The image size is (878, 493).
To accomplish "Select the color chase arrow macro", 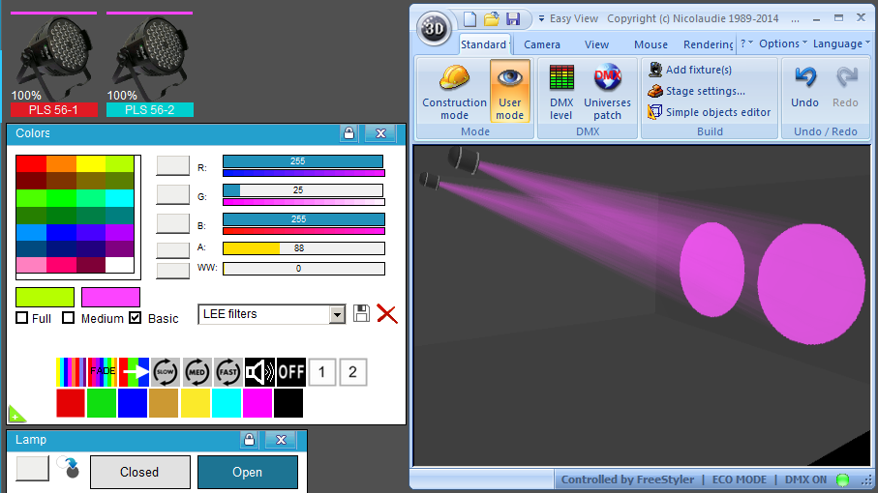I will 134,372.
